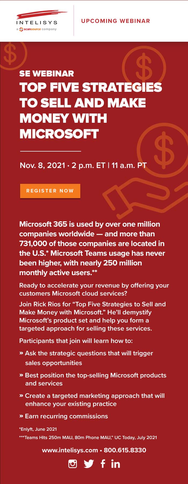Click the UC Today July 2021 footnote
The height and width of the screenshot is (484, 188).
coord(88,437)
